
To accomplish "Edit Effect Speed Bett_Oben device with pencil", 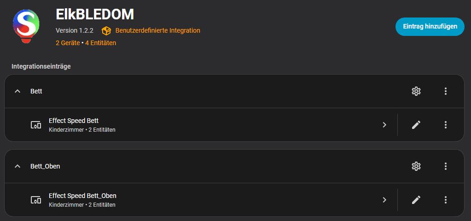I will click(x=416, y=200).
